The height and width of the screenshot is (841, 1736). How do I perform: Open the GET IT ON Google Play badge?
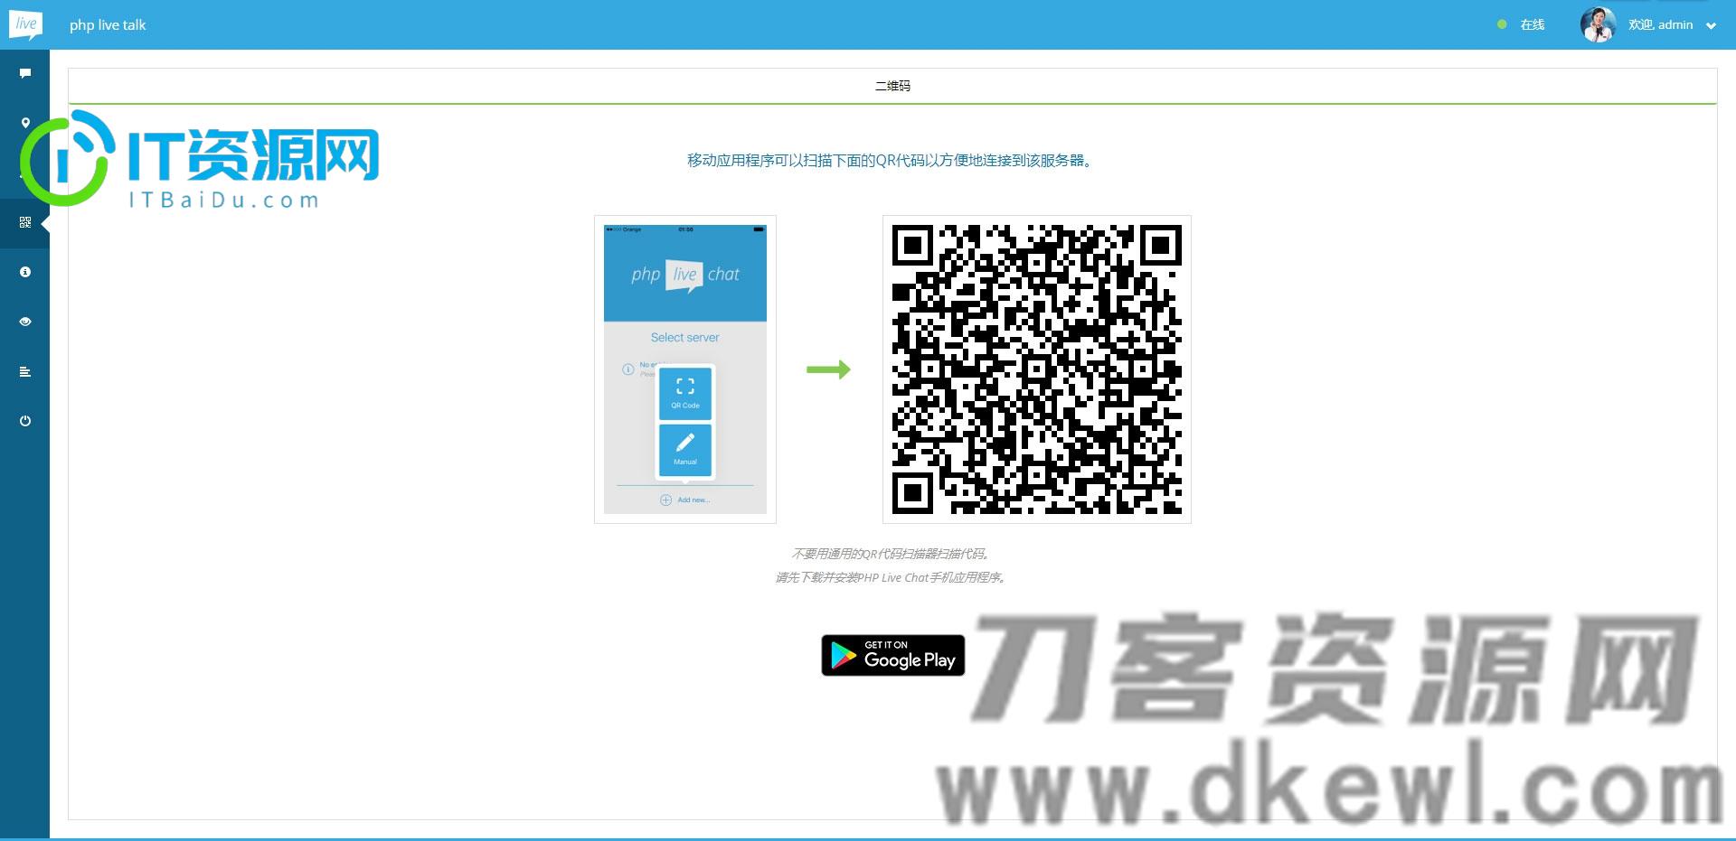tap(893, 655)
